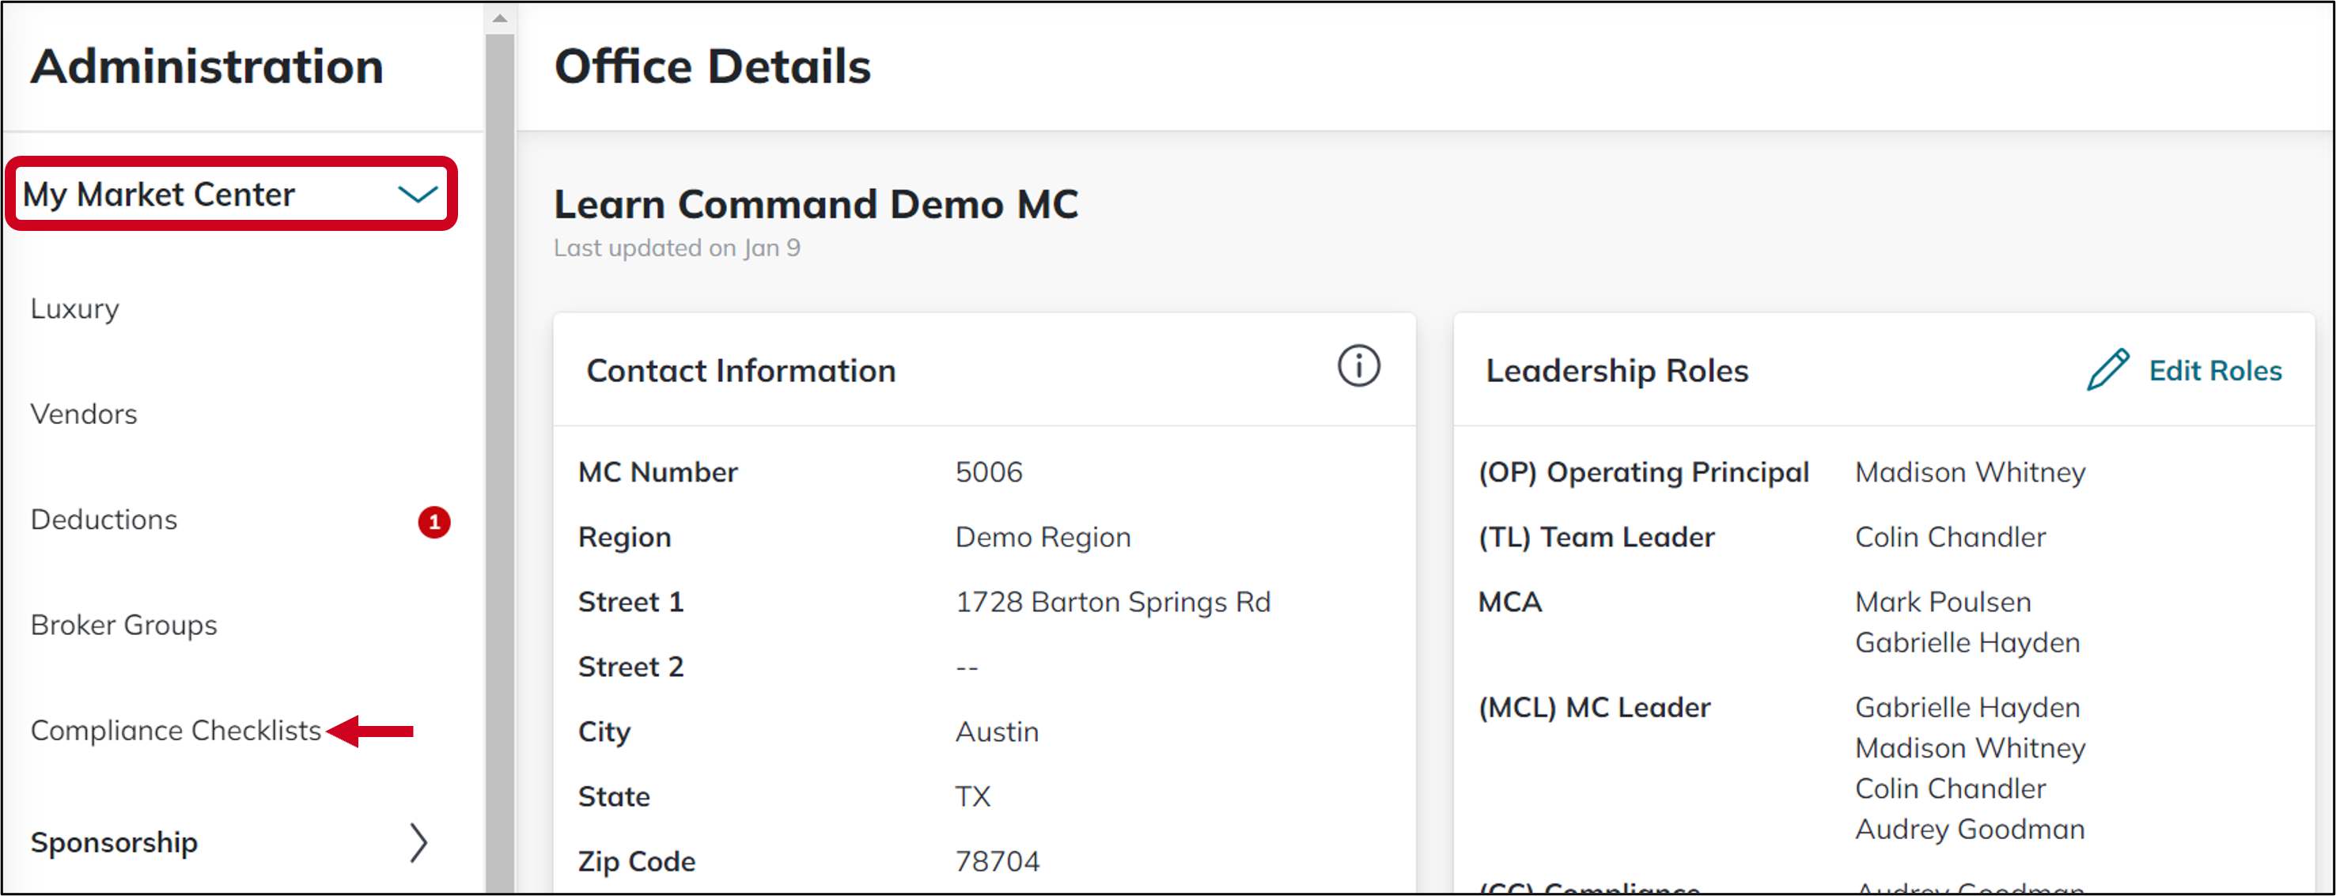Image resolution: width=2336 pixels, height=896 pixels.
Task: Click the Sponsorship right-arrow chevron
Action: coord(420,842)
